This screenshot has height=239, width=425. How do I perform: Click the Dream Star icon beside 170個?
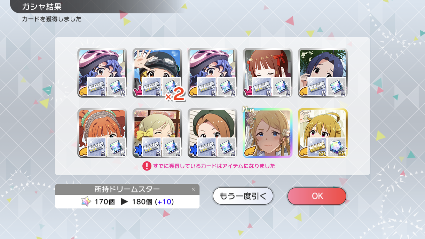pyautogui.click(x=86, y=201)
